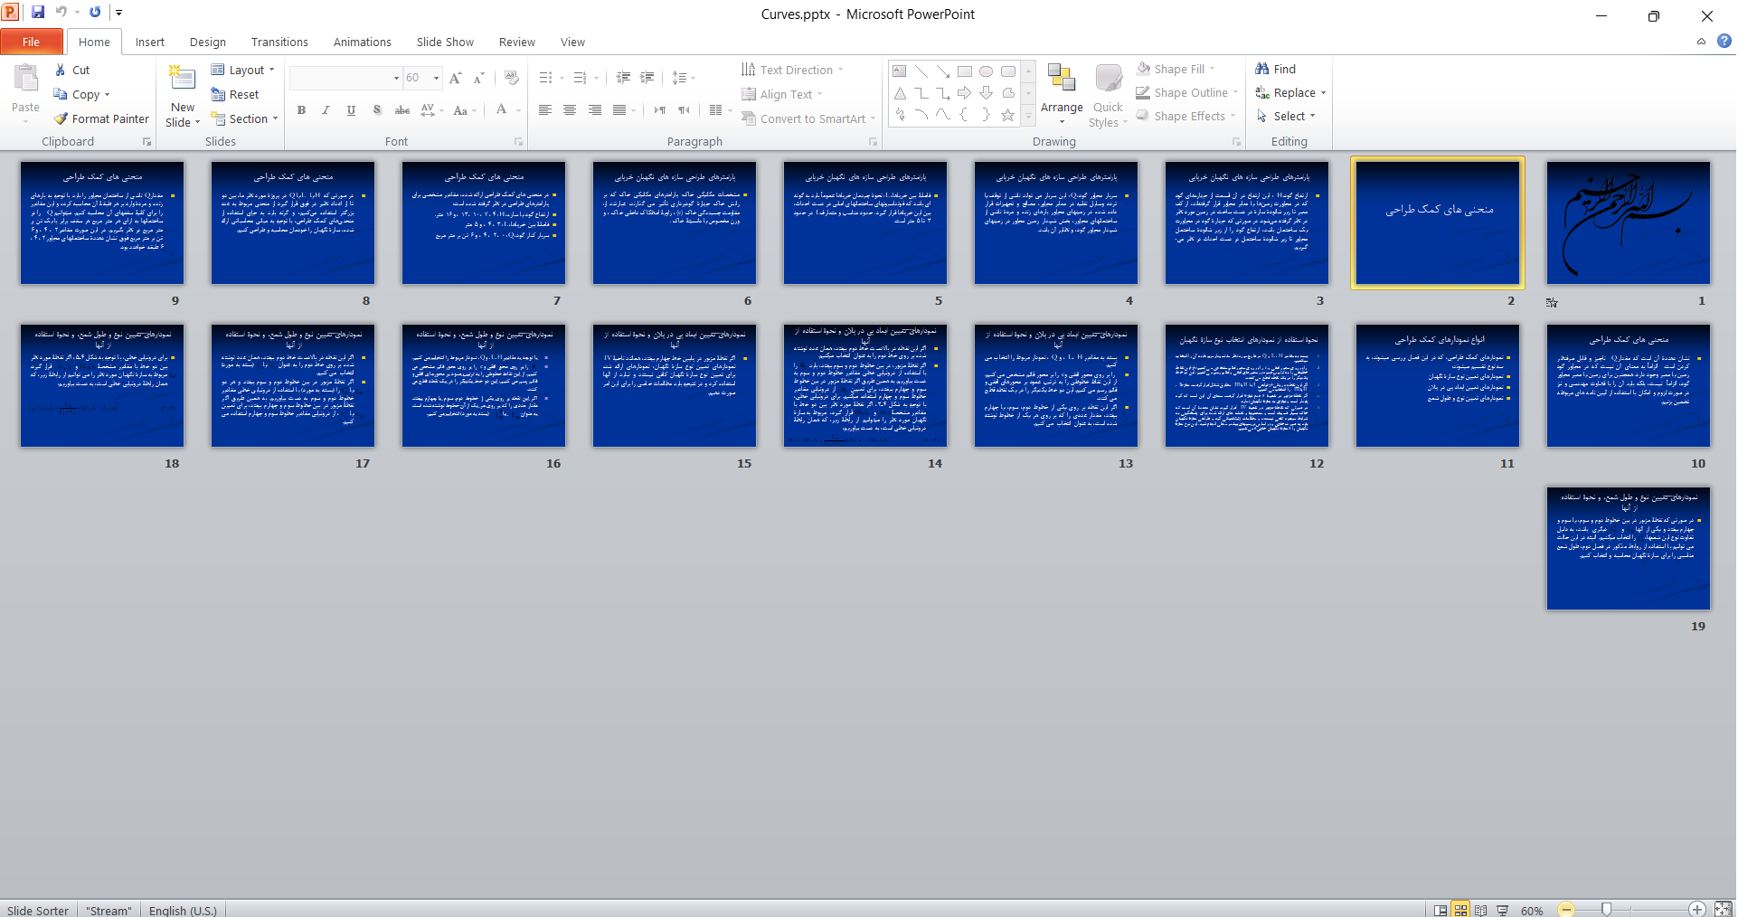Image resolution: width=1738 pixels, height=917 pixels.
Task: Click Convert to SmartArt button
Action: pos(808,118)
